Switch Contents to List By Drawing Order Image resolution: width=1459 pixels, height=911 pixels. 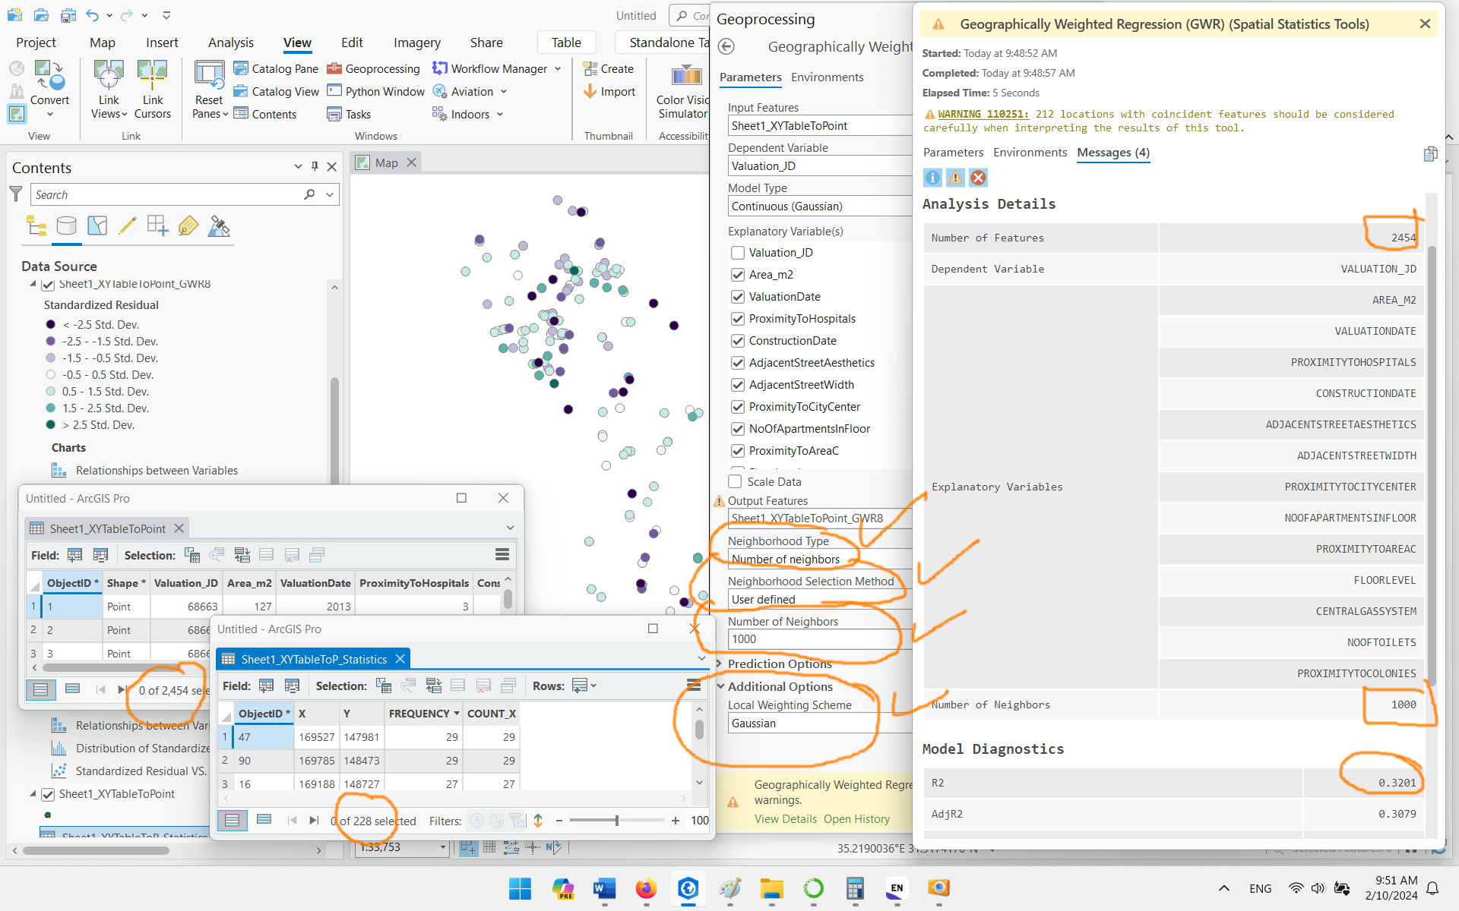(35, 225)
